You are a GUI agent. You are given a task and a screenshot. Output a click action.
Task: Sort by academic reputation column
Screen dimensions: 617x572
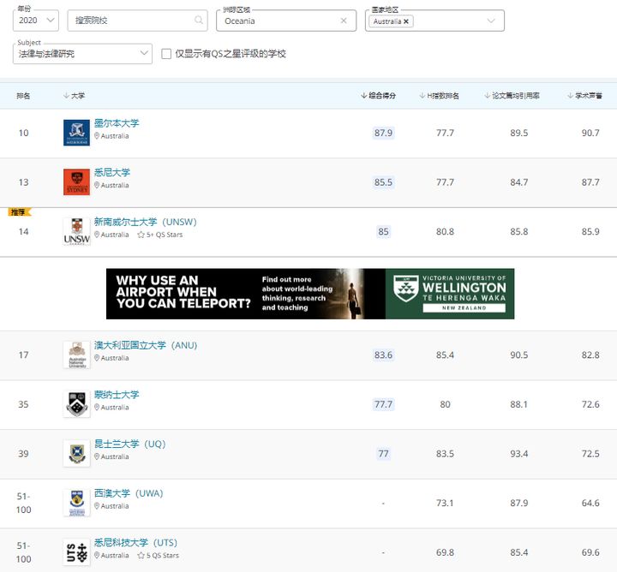pyautogui.click(x=584, y=96)
